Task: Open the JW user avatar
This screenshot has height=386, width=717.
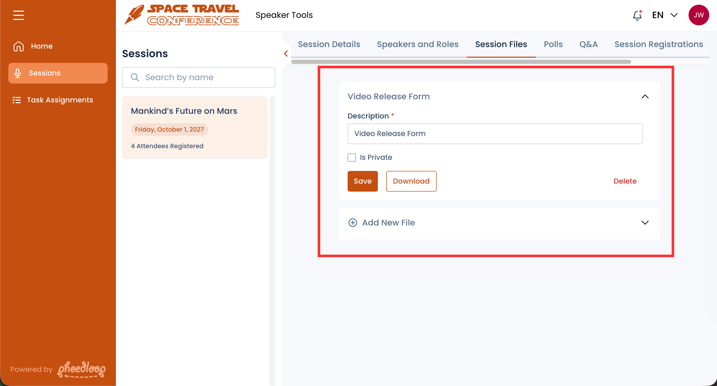Action: (x=698, y=15)
